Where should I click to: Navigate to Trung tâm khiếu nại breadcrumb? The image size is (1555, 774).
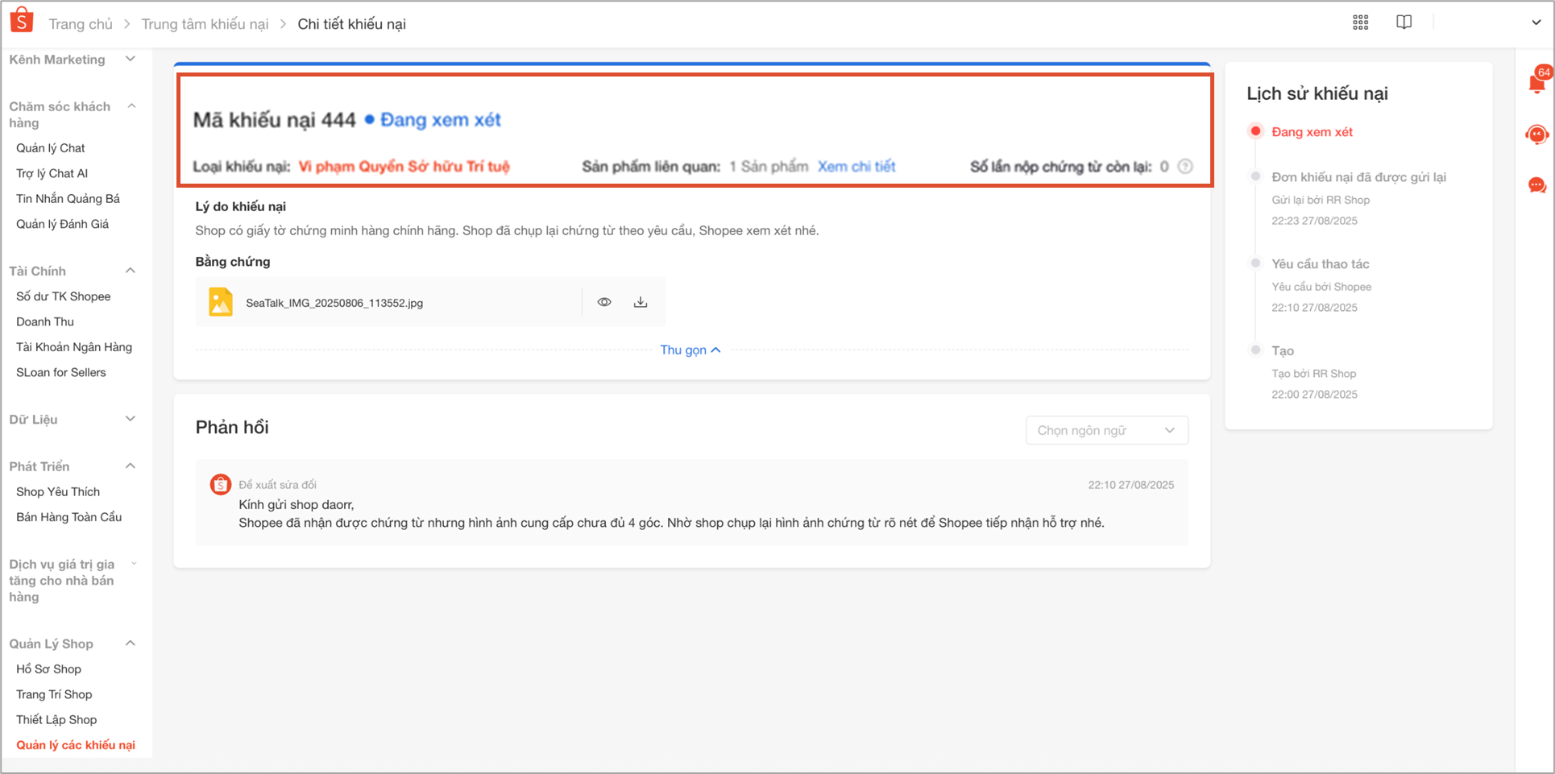pos(205,24)
